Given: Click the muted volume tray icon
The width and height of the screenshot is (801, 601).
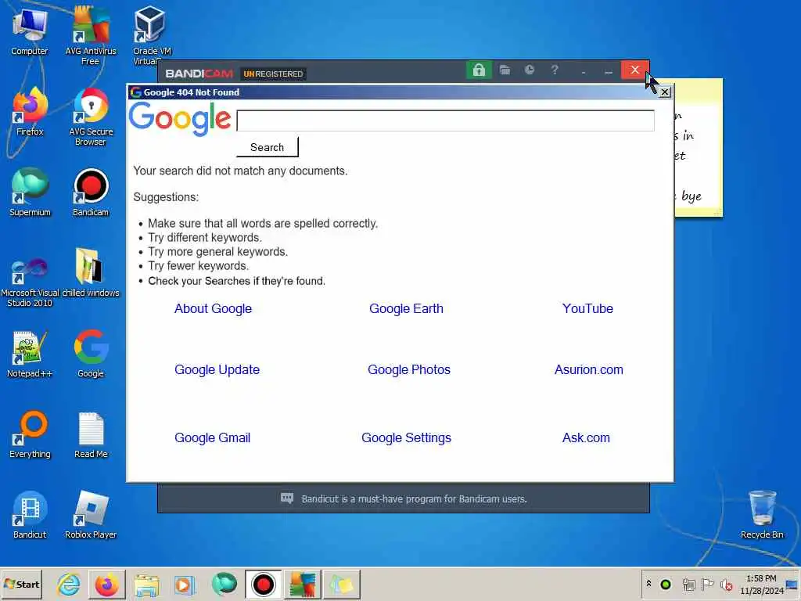Looking at the screenshot, I should point(727,584).
